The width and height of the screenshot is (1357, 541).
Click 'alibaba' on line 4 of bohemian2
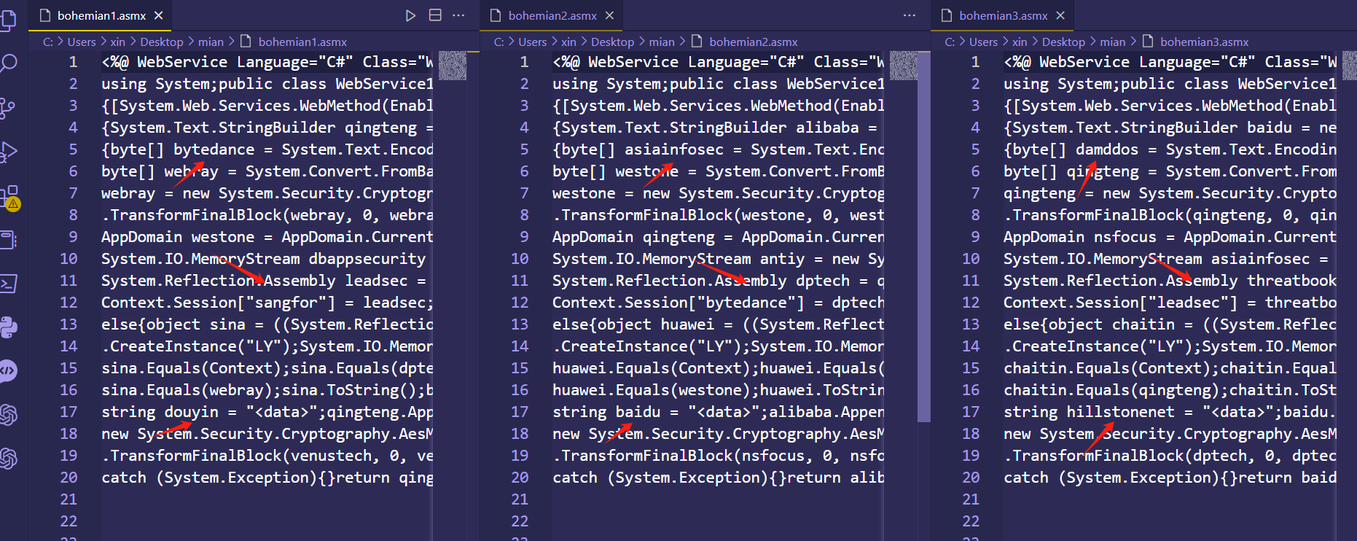[827, 128]
